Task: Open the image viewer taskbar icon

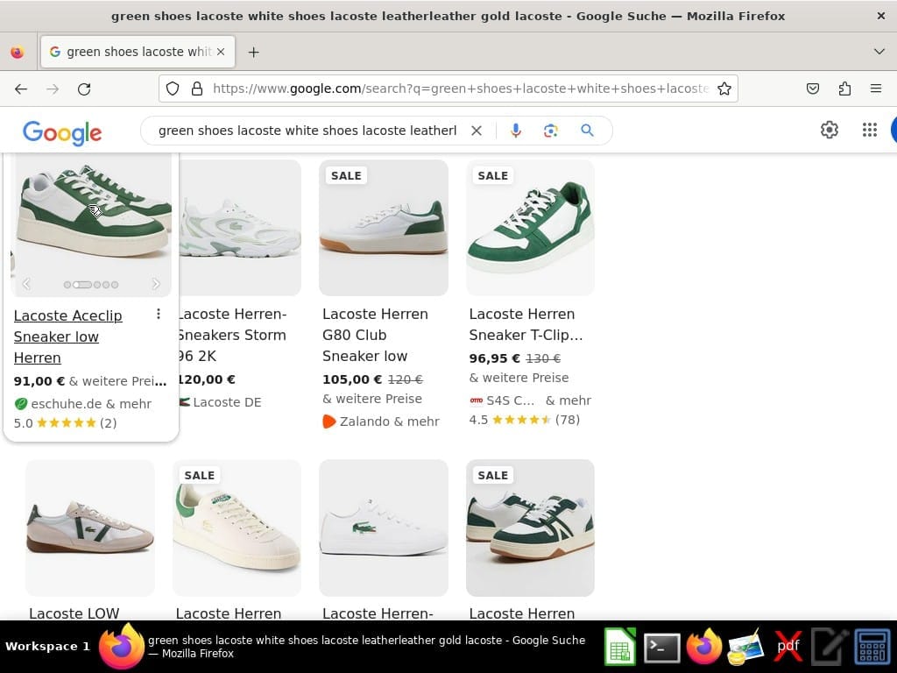Action: pos(745,648)
